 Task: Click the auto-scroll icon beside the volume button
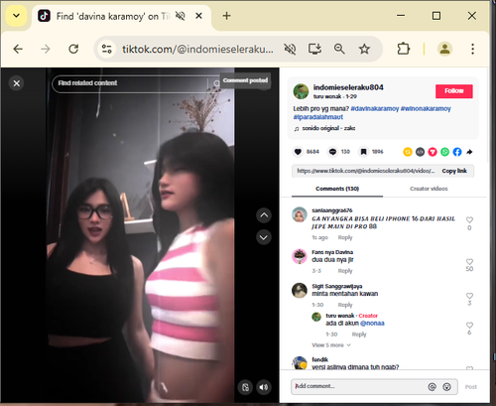[x=245, y=387]
